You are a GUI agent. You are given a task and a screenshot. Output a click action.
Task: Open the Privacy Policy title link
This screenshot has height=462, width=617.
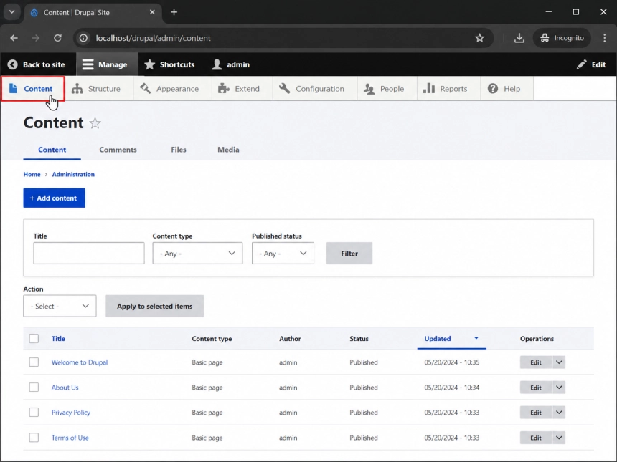tap(71, 413)
